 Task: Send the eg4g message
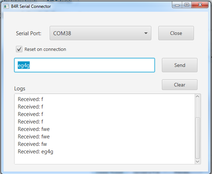(x=180, y=65)
